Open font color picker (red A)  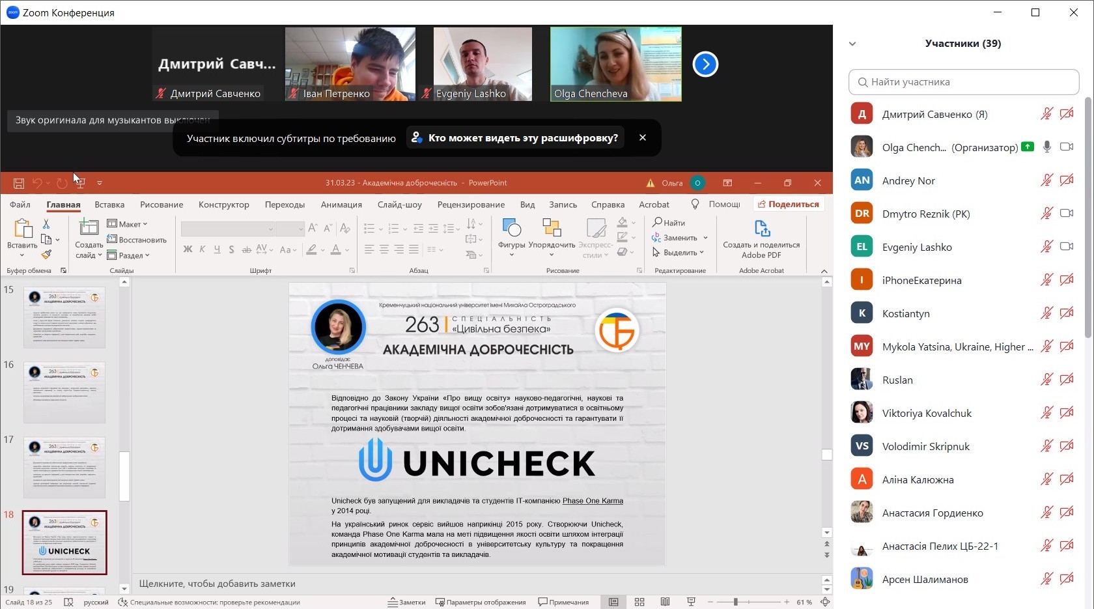point(336,249)
